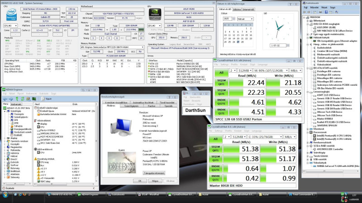Click the AIDA64 forward arrow toolbar icon
This screenshot has width=362, height=203.
tap(10, 99)
